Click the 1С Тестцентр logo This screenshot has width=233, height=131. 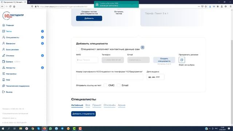click(13, 15)
